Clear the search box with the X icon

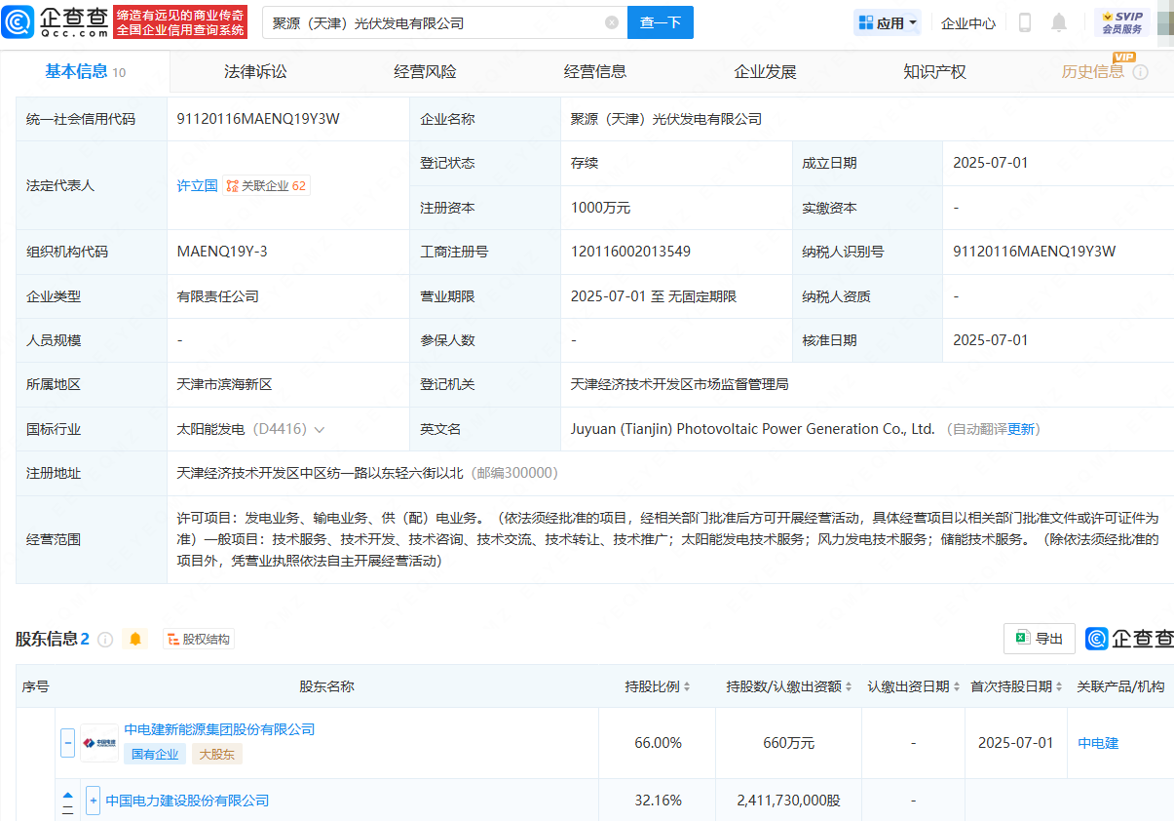tap(612, 22)
